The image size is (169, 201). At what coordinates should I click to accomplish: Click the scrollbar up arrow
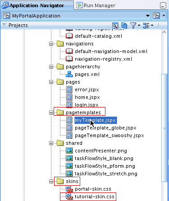pyautogui.click(x=164, y=32)
